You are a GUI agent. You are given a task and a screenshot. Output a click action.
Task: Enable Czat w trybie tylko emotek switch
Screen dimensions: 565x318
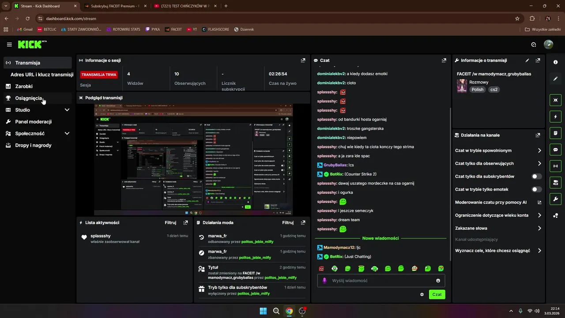coord(536,189)
